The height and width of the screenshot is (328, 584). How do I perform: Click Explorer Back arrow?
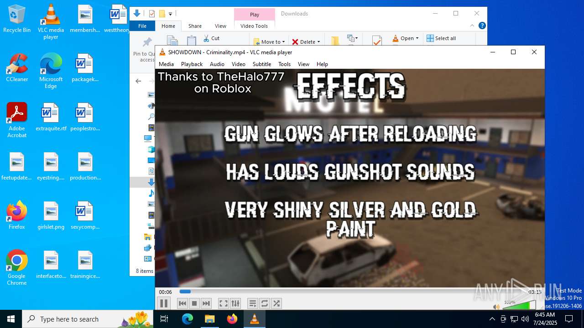(x=138, y=81)
